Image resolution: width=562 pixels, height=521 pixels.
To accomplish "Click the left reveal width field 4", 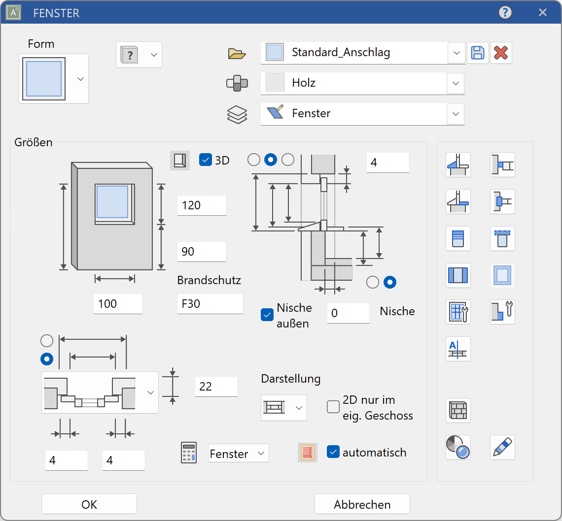I will [x=67, y=460].
